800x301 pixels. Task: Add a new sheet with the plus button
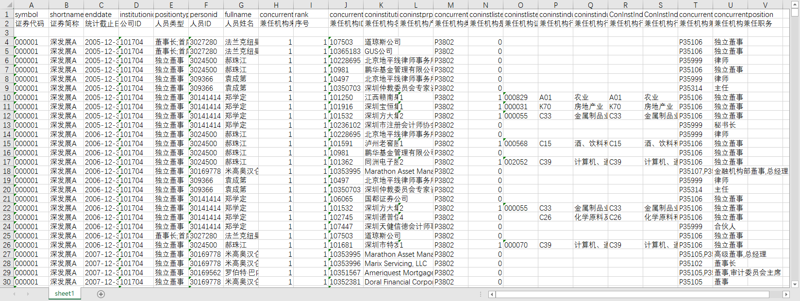101,294
